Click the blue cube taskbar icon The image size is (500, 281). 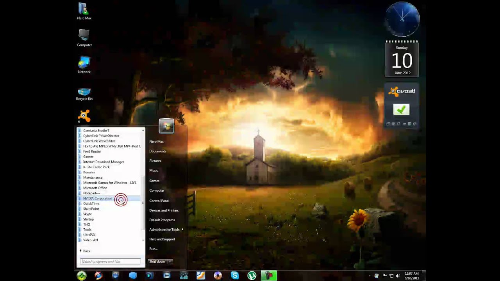click(x=133, y=276)
